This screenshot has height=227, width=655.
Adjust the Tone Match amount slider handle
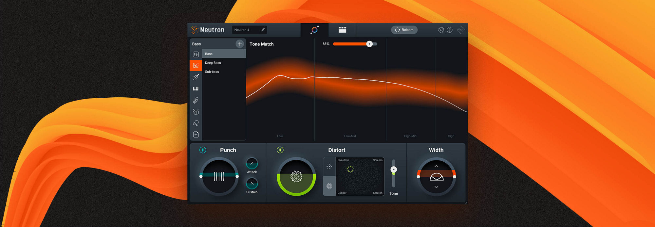click(x=369, y=44)
